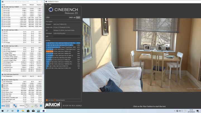Click the clock reset icon in HWiNFO
The image size is (201, 113).
[x=27, y=106]
